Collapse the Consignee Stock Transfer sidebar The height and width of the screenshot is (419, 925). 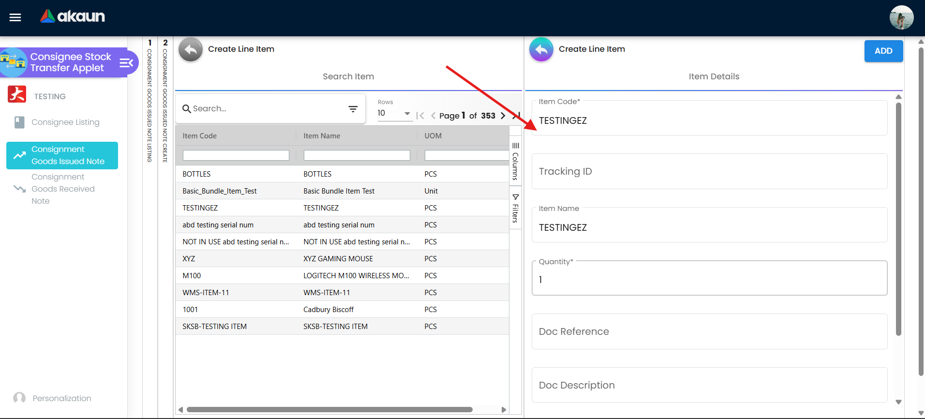point(126,63)
